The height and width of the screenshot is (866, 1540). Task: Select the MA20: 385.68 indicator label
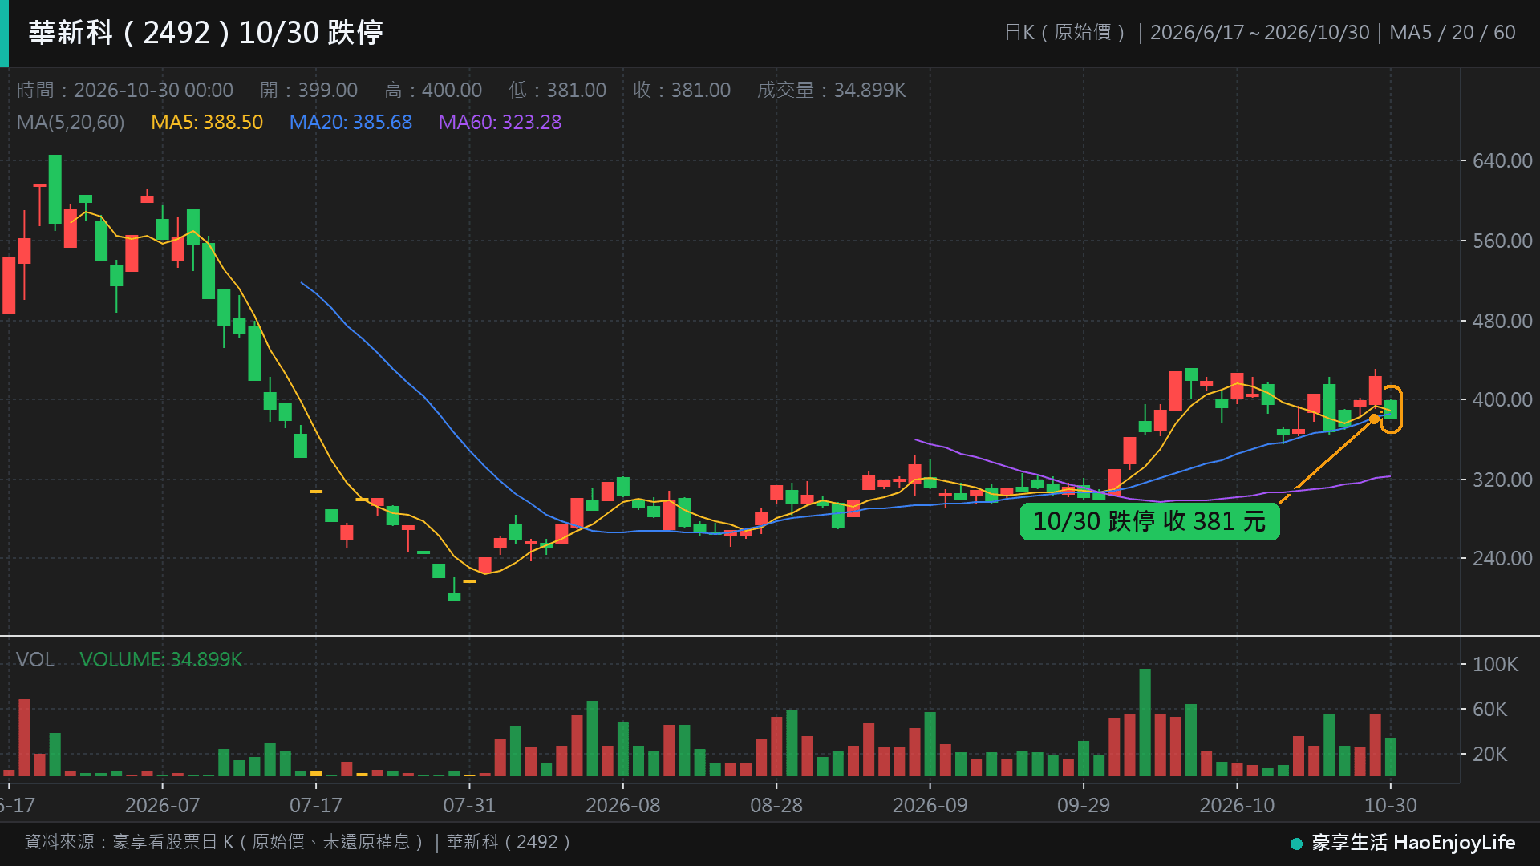(351, 123)
